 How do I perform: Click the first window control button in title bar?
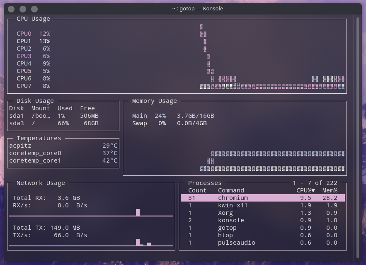[x=11, y=9]
